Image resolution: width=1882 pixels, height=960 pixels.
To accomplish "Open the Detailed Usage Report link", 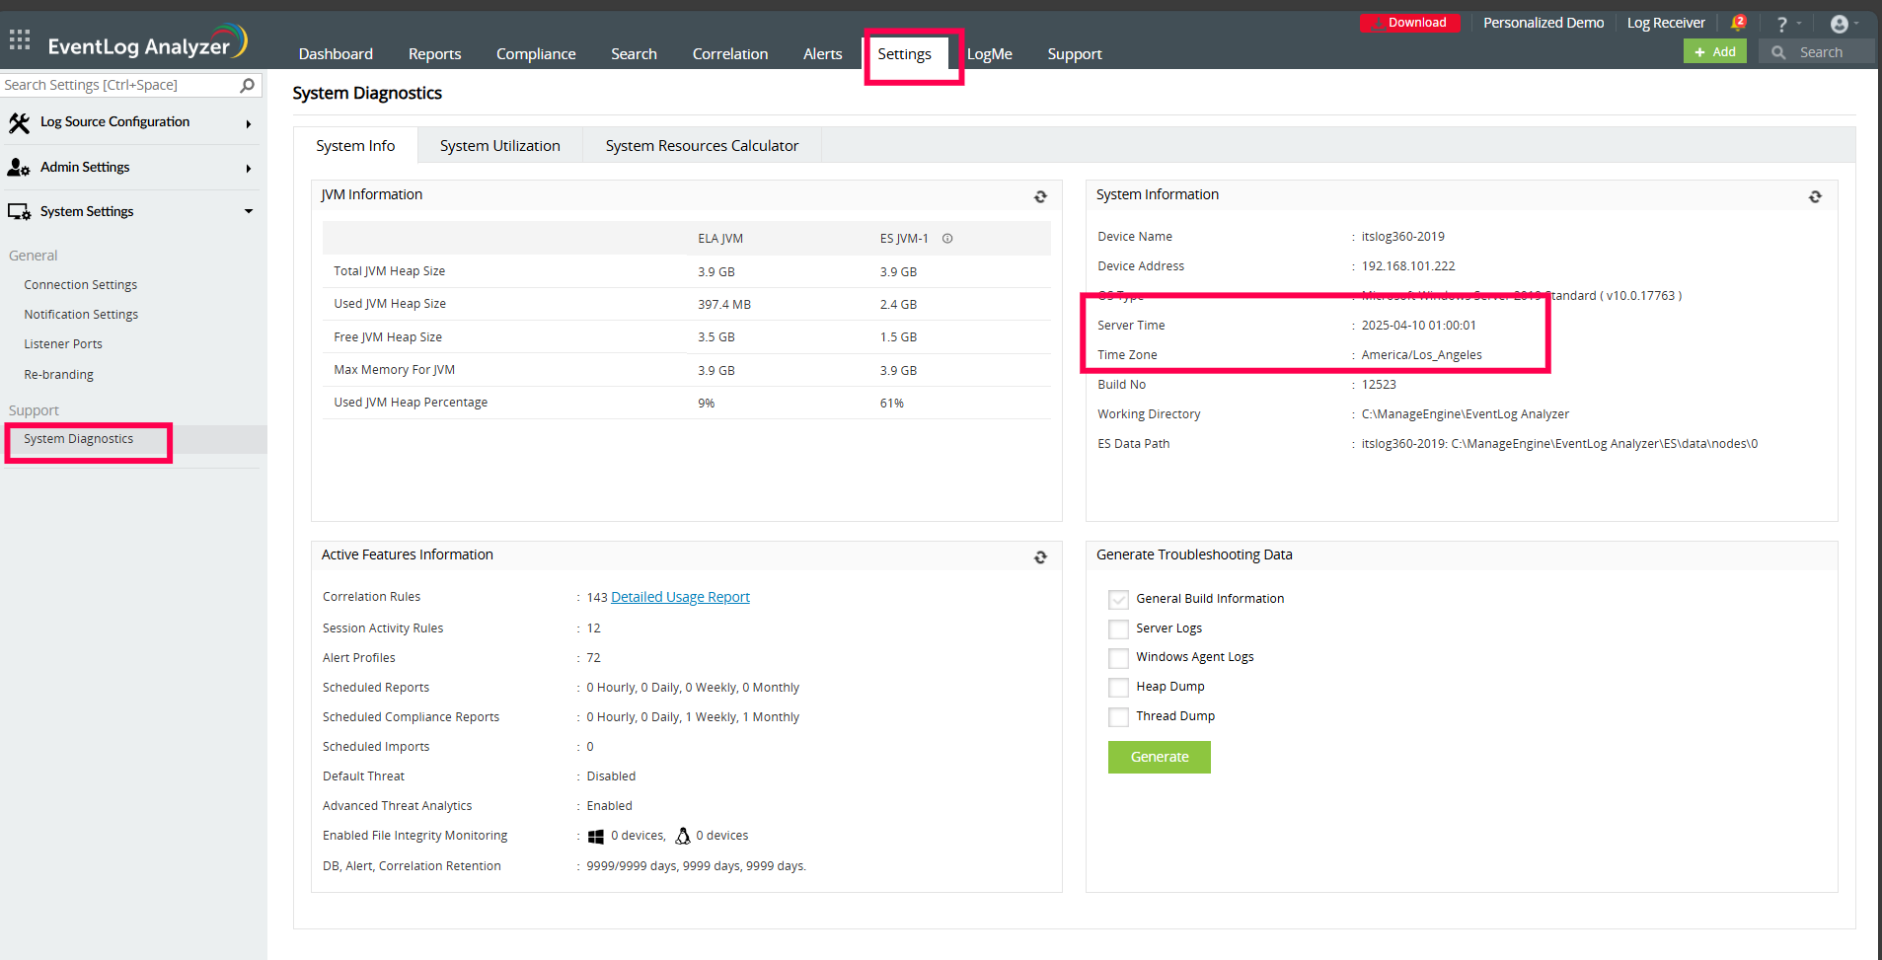I will (x=680, y=598).
